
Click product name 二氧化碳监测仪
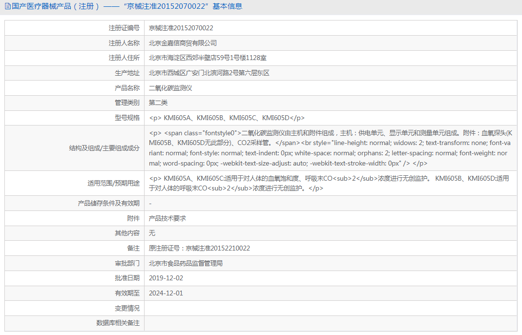click(170, 88)
